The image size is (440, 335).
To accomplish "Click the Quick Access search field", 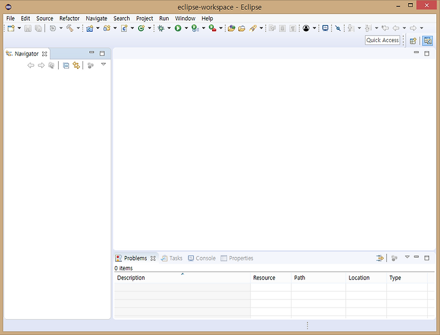I will tap(383, 40).
